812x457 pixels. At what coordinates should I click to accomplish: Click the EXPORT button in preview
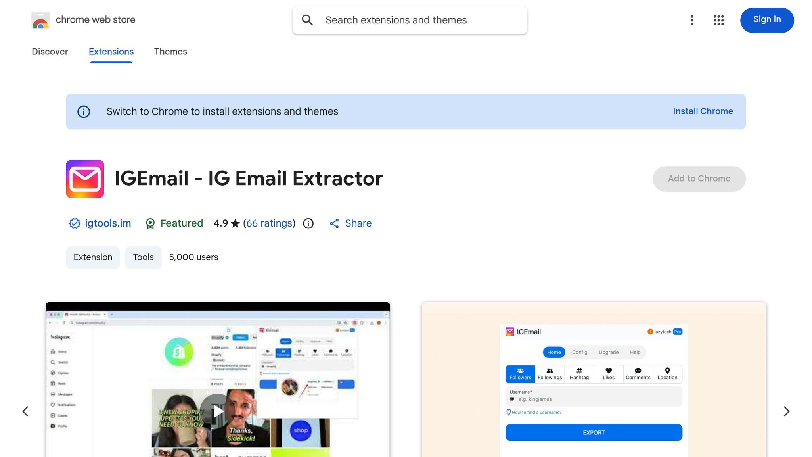(594, 432)
